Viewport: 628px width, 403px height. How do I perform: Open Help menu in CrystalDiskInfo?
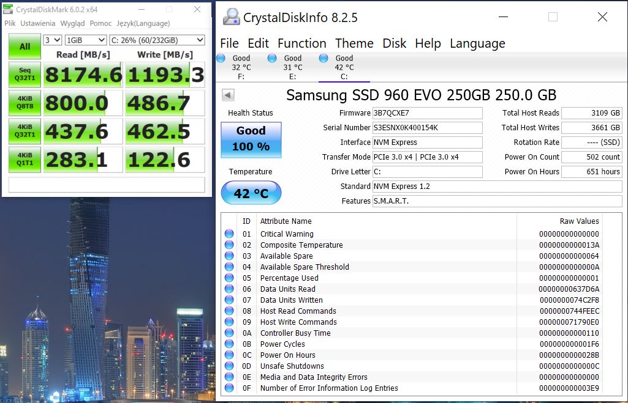(x=428, y=43)
